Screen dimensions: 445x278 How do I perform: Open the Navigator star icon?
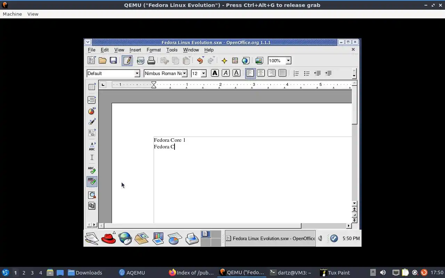coord(224,60)
